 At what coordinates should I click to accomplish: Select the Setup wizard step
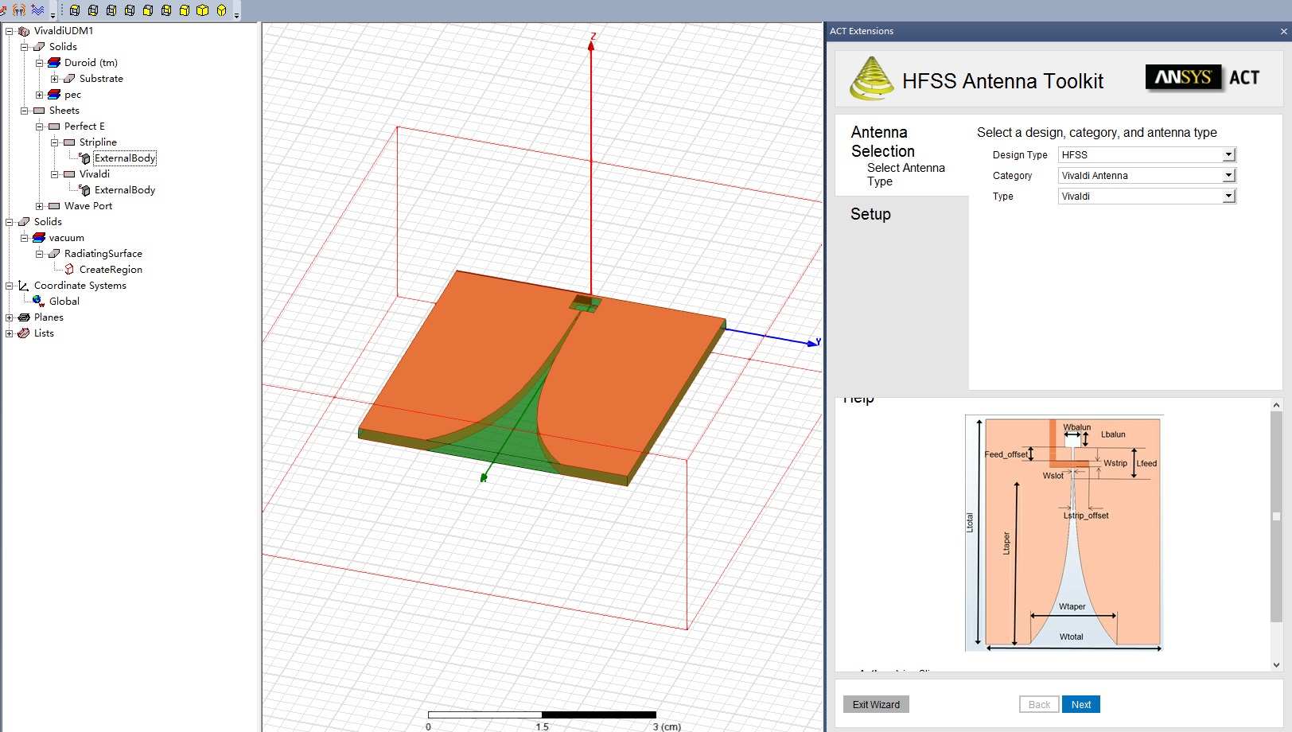[x=870, y=214]
